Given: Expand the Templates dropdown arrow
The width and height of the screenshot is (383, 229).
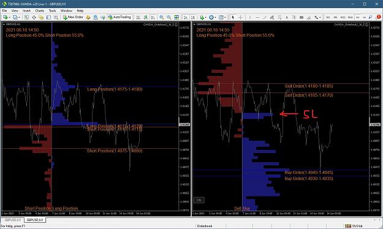Looking at the screenshot, I should pos(225,17).
